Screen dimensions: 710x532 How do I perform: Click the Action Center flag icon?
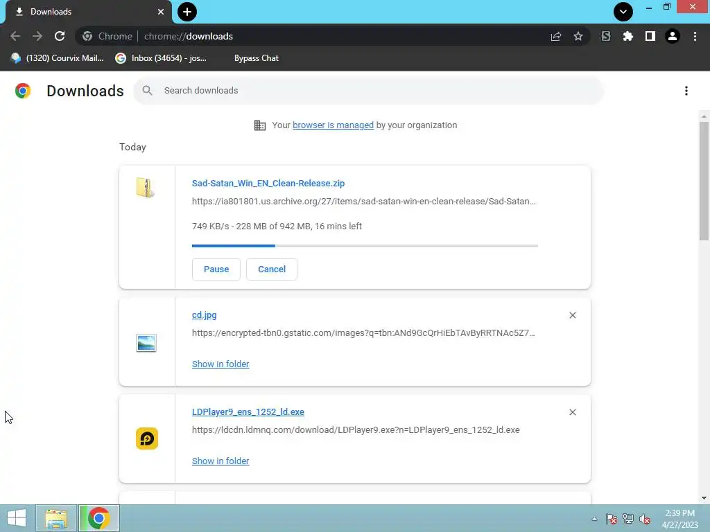pos(611,519)
